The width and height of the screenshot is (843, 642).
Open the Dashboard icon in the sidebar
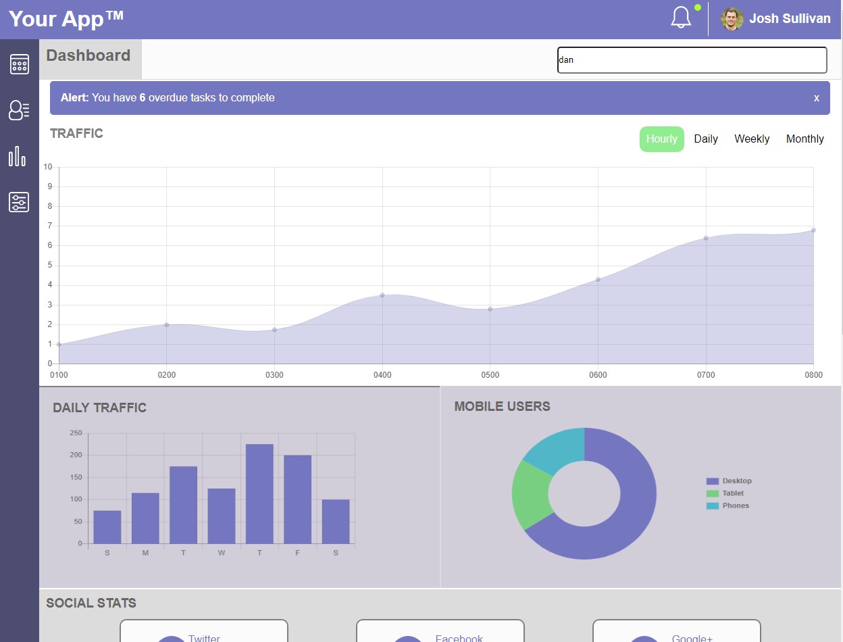click(x=19, y=64)
